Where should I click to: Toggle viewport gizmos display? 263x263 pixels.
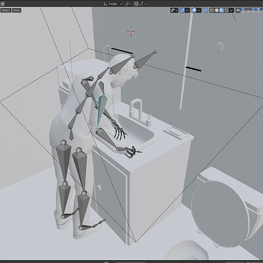[182, 11]
